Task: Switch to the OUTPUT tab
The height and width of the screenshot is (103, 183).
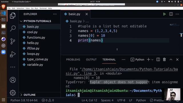Action: pos(91,60)
